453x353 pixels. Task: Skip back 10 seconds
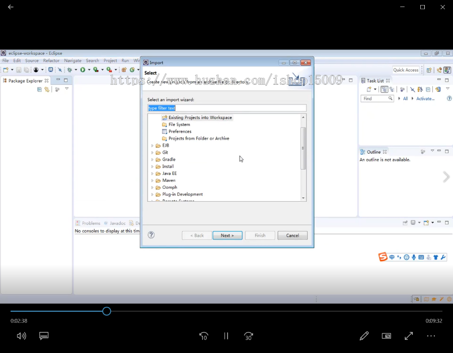203,336
